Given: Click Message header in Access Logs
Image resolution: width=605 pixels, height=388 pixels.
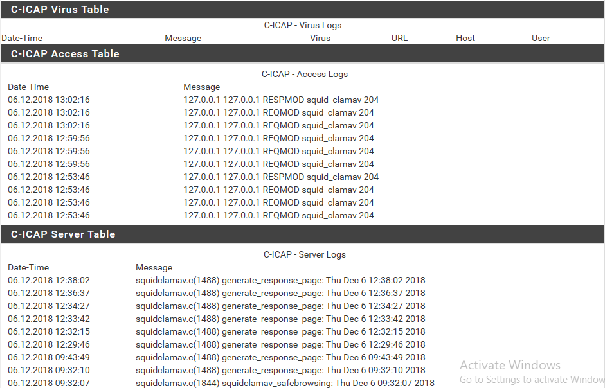Looking at the screenshot, I should (201, 87).
